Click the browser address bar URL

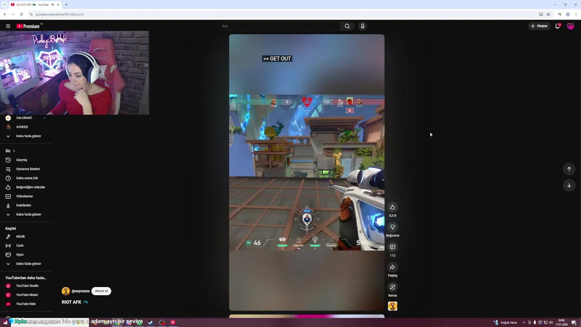pyautogui.click(x=59, y=15)
